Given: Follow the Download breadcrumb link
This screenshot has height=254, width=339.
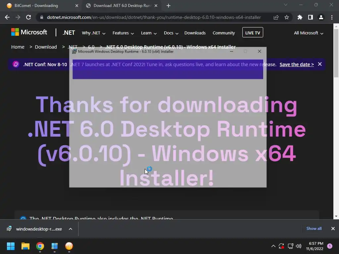Looking at the screenshot, I should (x=46, y=47).
